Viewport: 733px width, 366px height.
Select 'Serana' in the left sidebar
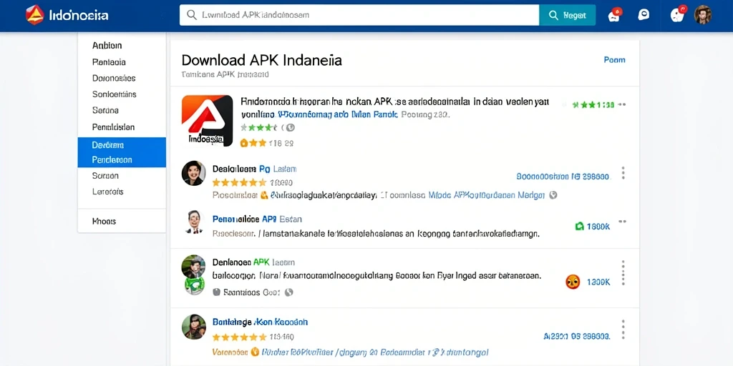[x=105, y=111]
